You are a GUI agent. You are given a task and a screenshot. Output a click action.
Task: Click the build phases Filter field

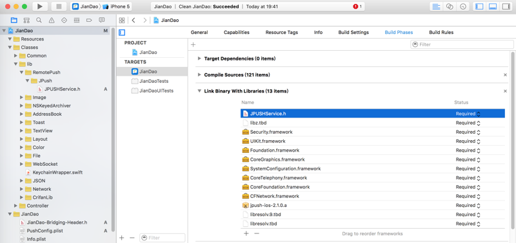click(462, 44)
